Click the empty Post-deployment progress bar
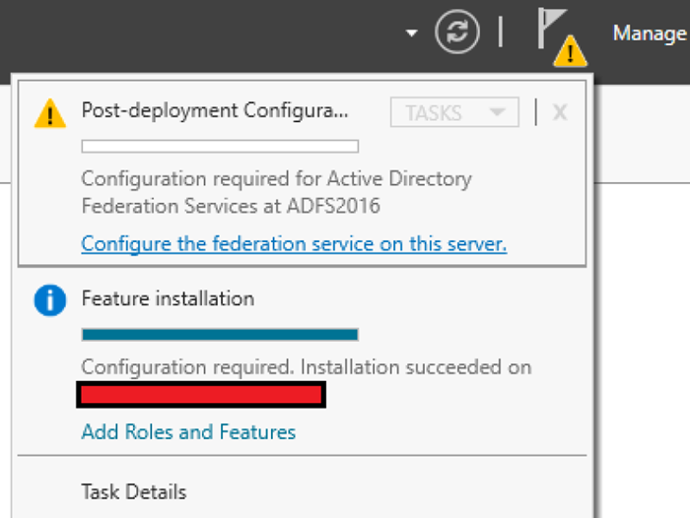This screenshot has width=690, height=518. 220,147
